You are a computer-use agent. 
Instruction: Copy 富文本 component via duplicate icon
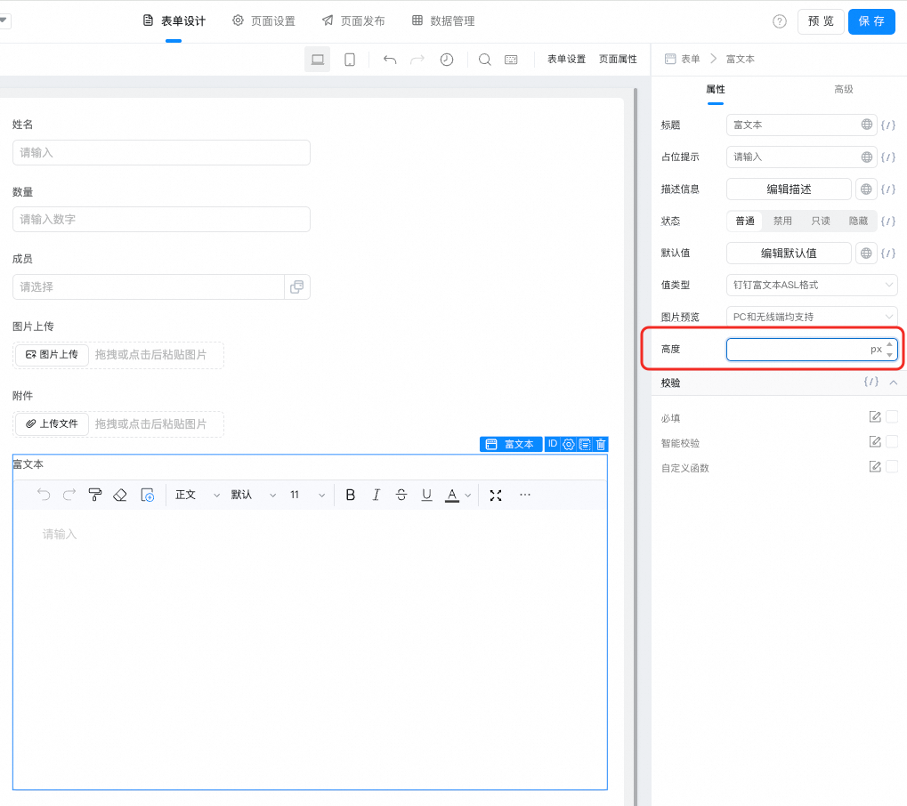pos(585,444)
